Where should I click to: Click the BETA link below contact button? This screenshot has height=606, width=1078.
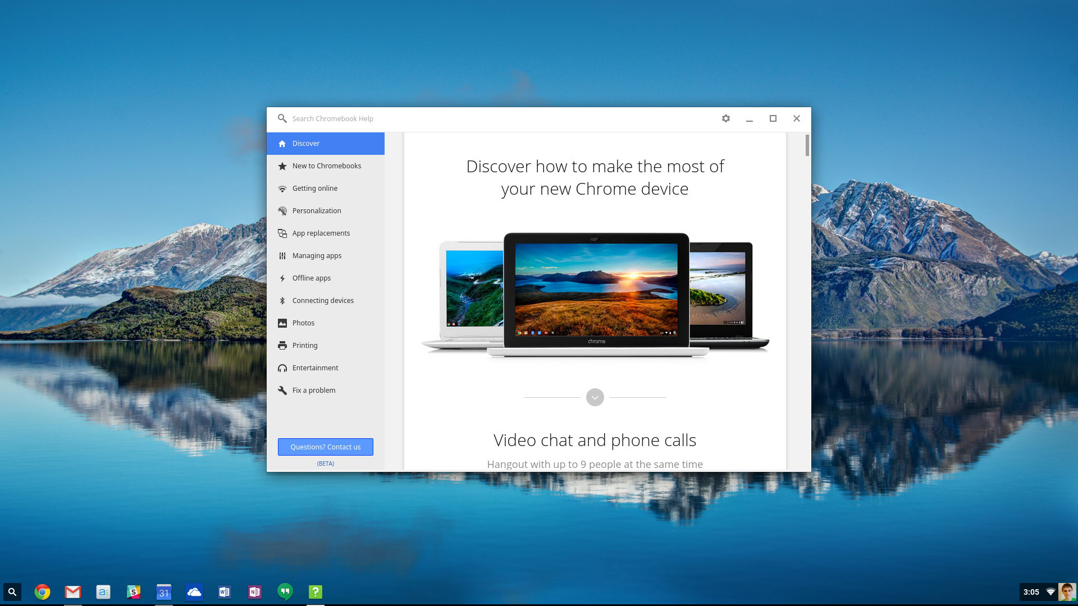tap(325, 463)
